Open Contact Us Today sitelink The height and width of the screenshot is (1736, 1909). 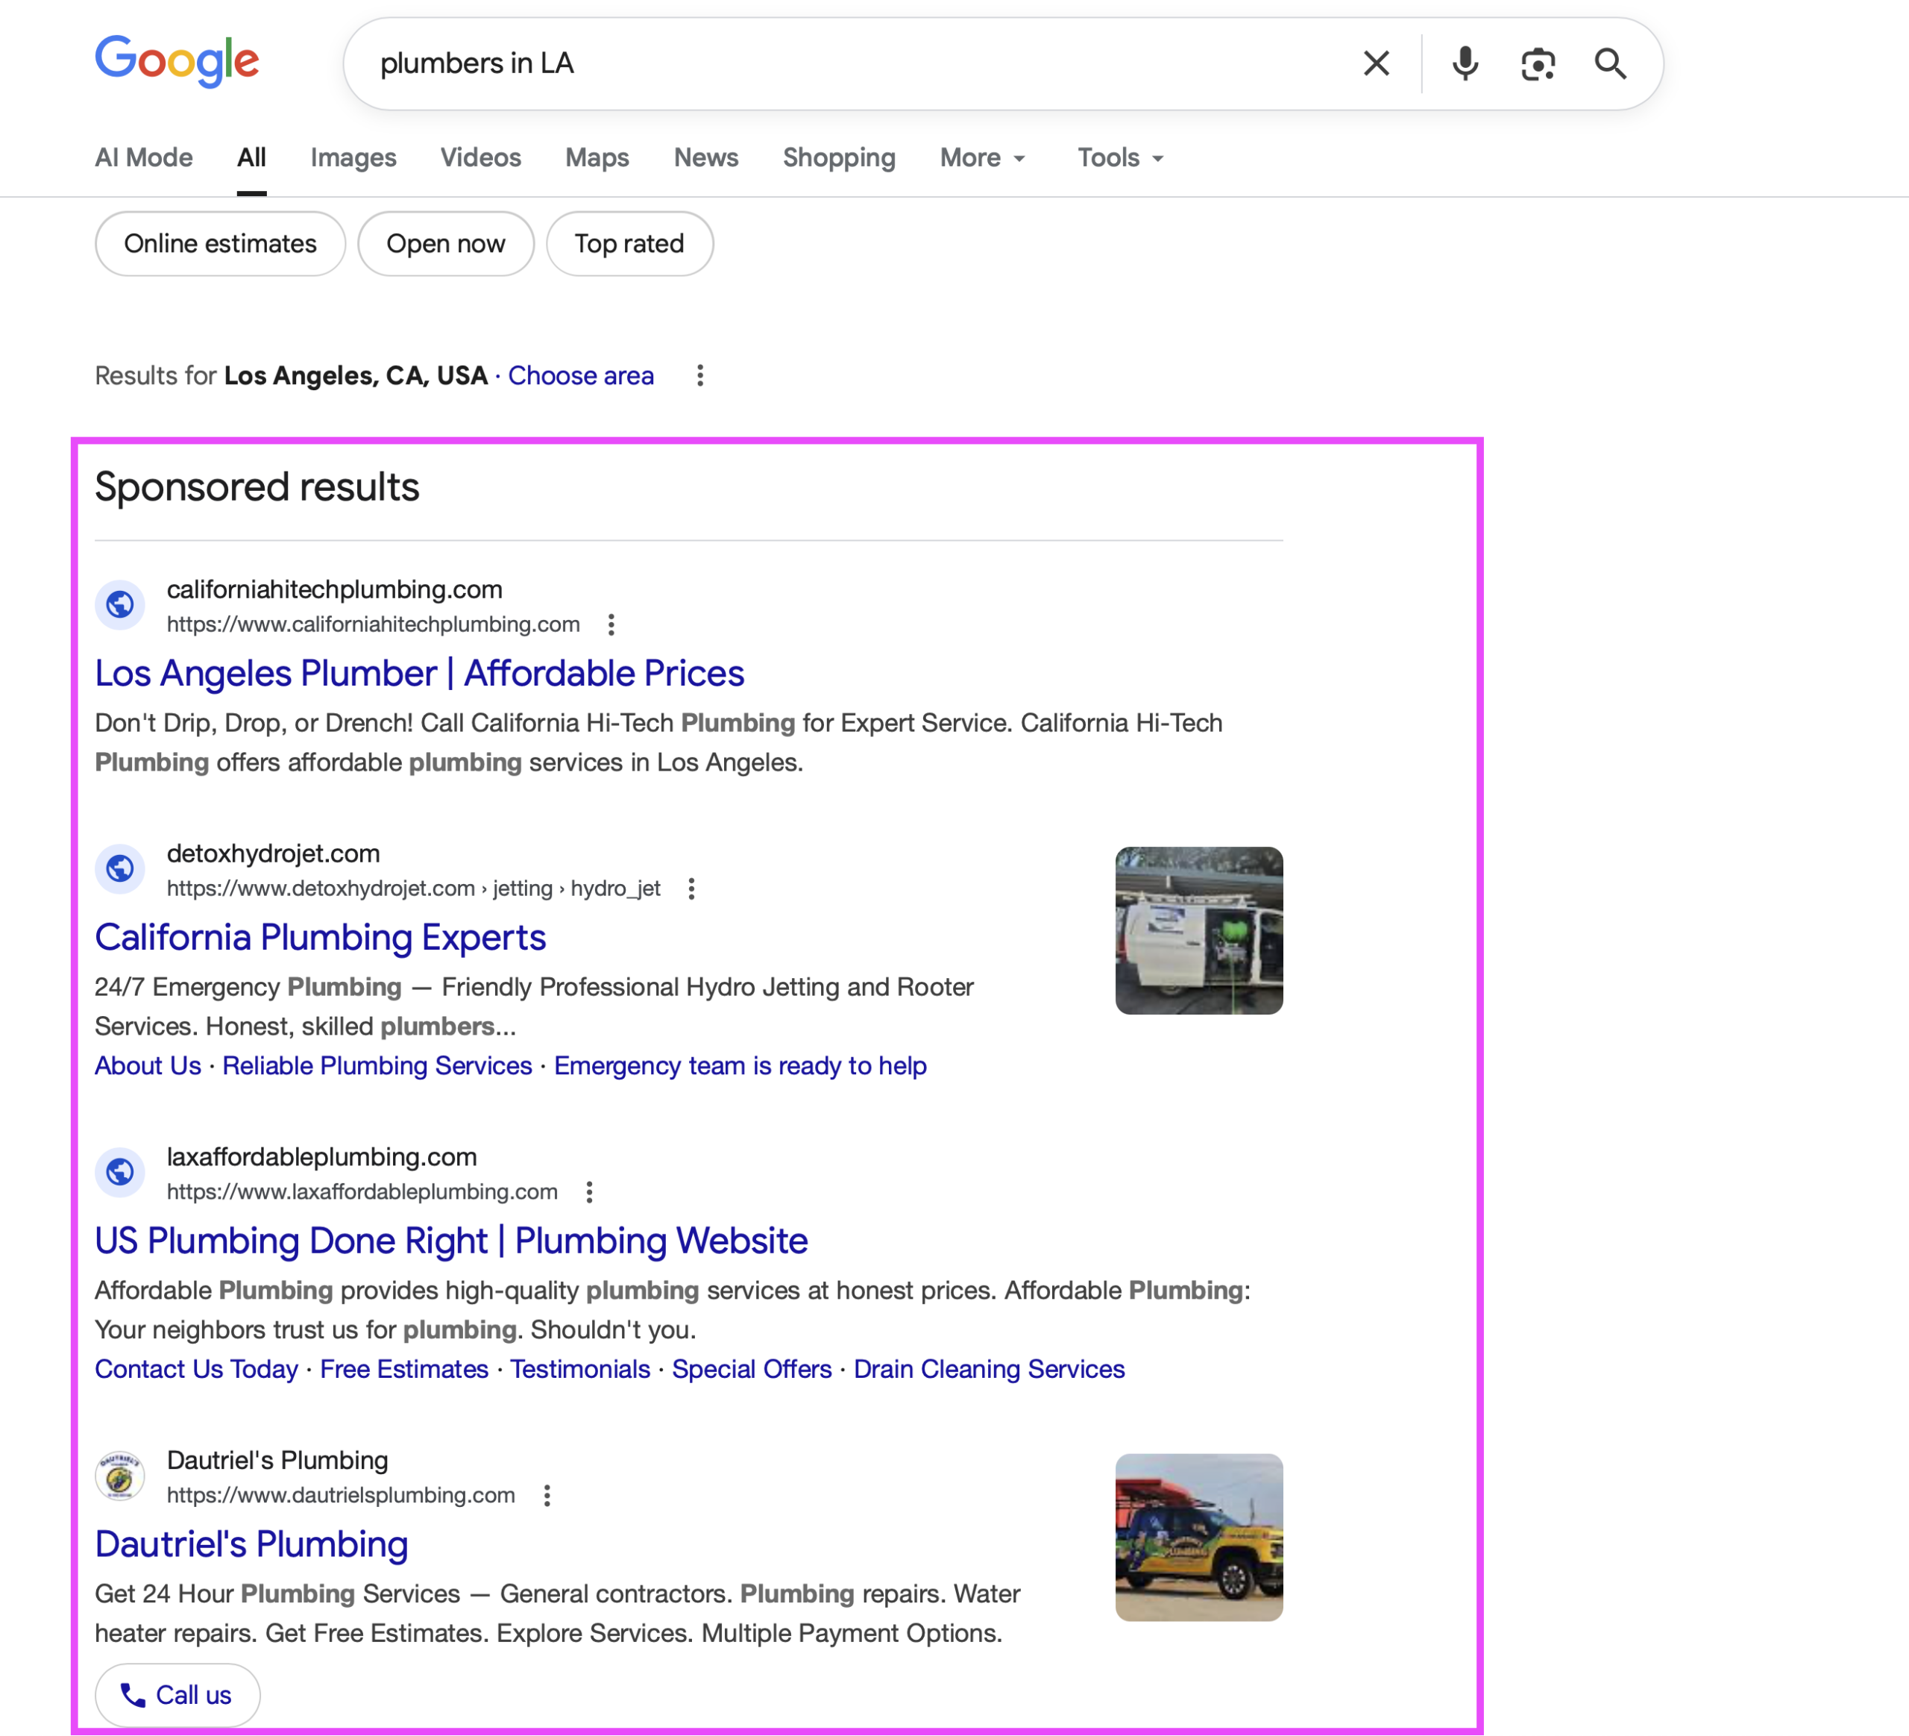[x=196, y=1368]
